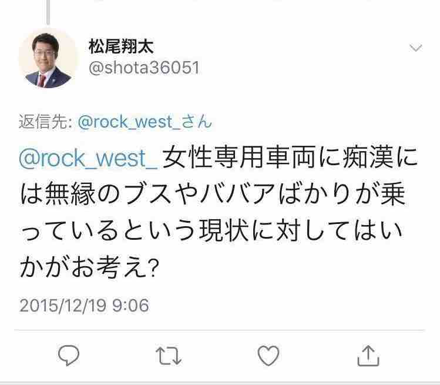This screenshot has height=385, width=440.
Task: Click the year 2015 in the date
Action: 38,305
